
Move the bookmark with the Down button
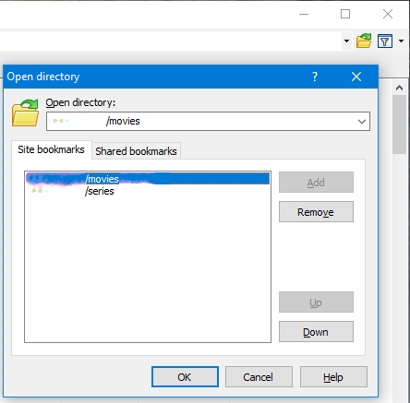(316, 332)
